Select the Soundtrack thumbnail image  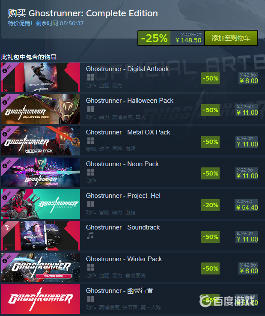(41, 236)
